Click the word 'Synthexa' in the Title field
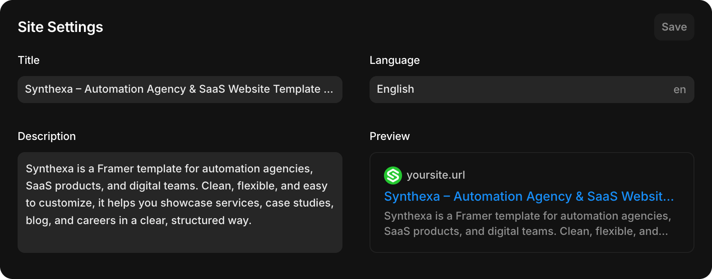This screenshot has width=712, height=279. coord(49,89)
